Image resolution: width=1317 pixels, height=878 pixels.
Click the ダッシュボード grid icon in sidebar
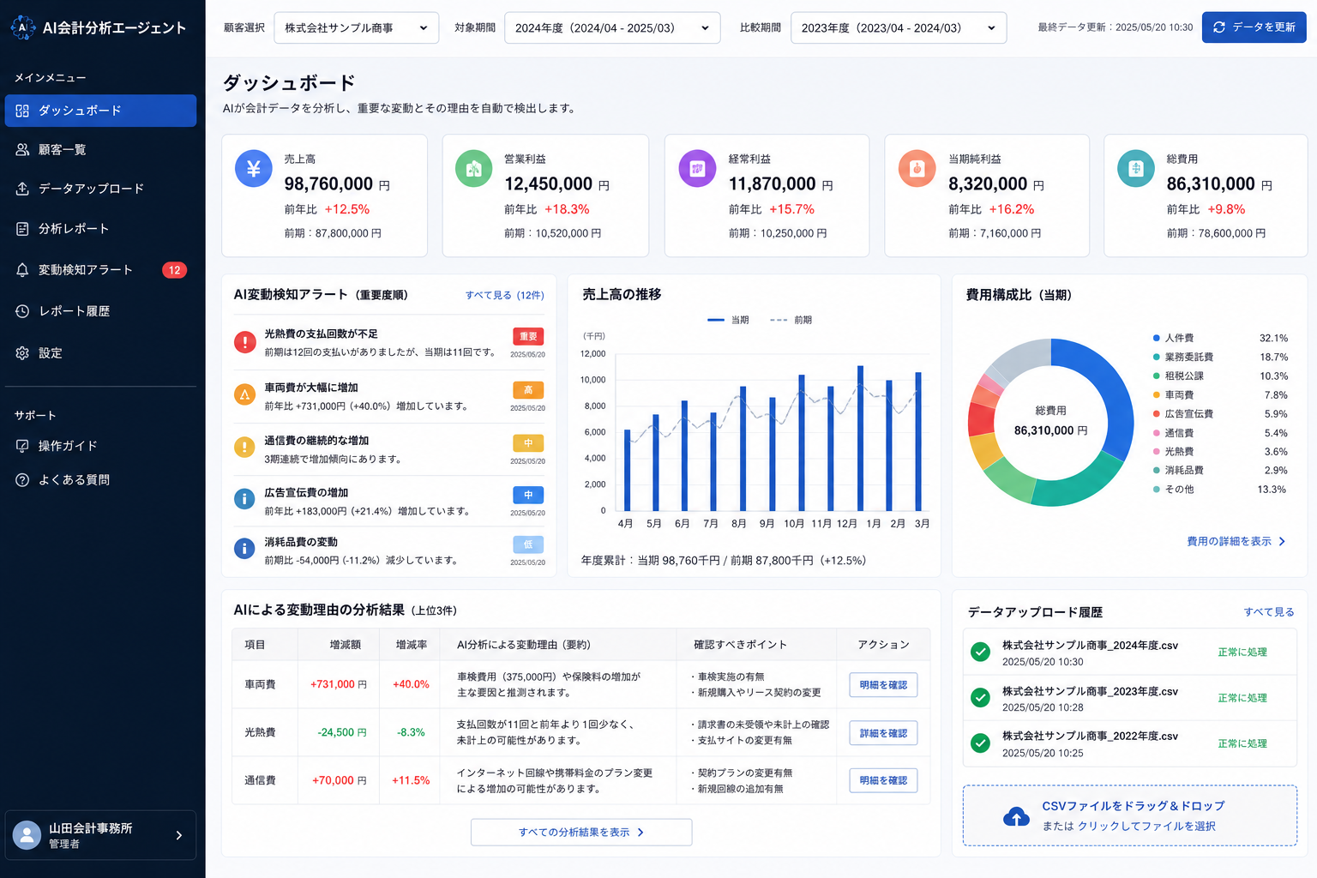(x=22, y=111)
